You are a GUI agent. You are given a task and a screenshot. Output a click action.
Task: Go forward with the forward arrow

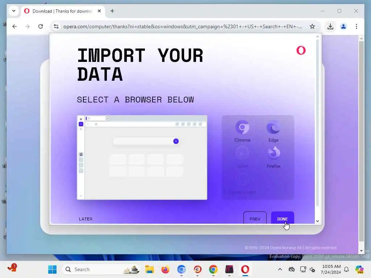coord(28,26)
